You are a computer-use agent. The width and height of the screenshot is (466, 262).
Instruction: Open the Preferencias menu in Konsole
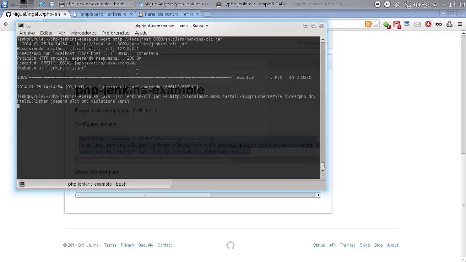[x=116, y=33]
